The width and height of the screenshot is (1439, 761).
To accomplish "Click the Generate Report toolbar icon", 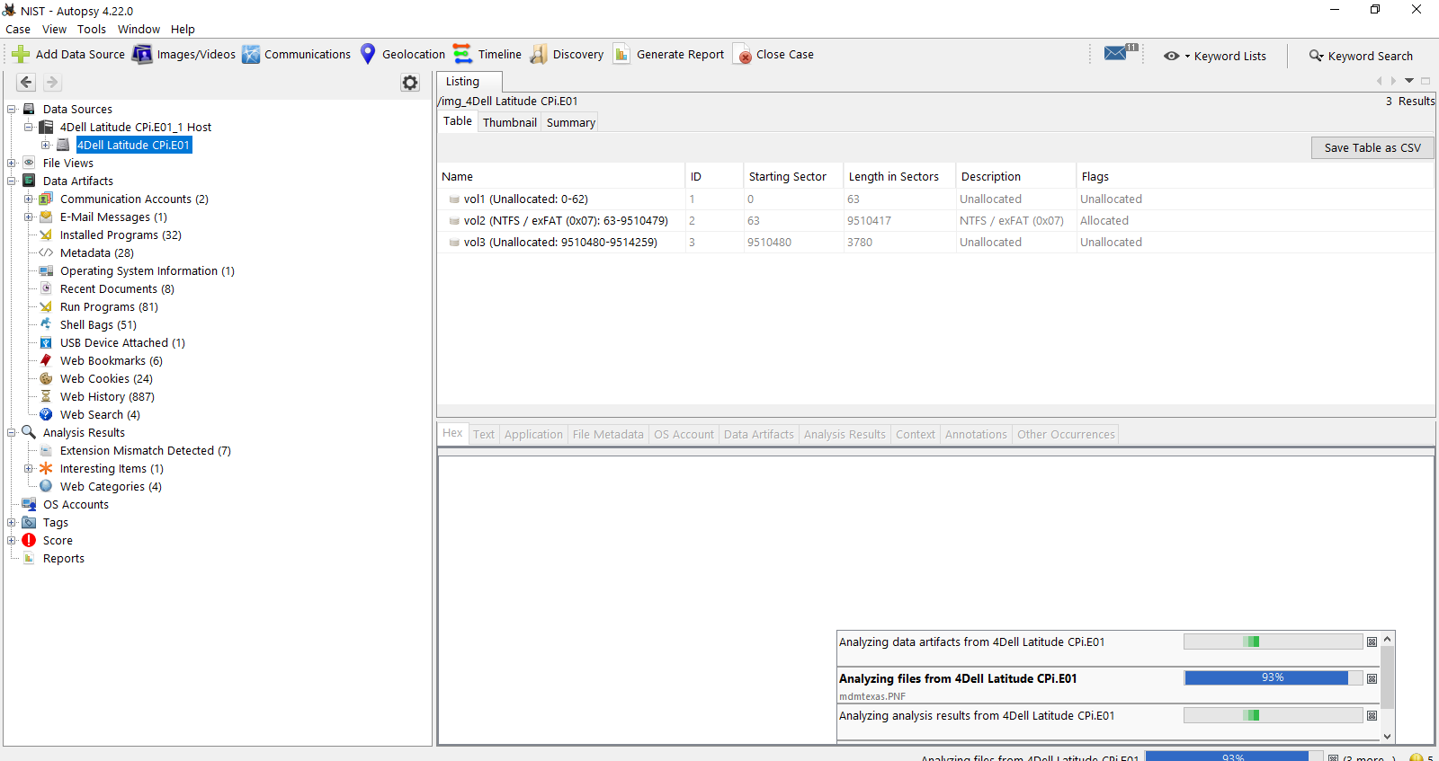I will [621, 55].
